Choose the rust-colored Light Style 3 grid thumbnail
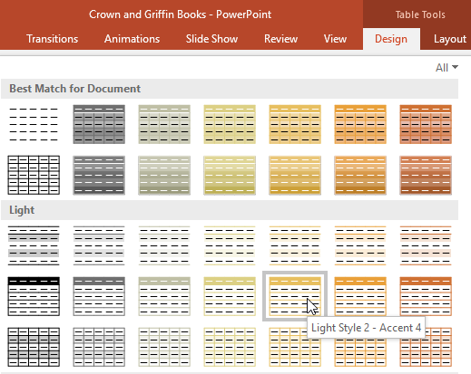The height and width of the screenshot is (374, 471). tap(426, 347)
